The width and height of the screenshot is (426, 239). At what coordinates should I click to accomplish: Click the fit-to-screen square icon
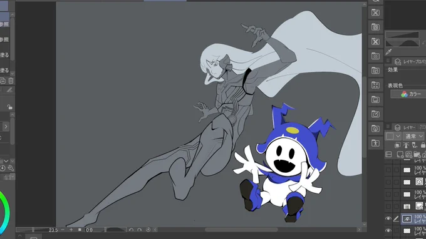click(80, 230)
